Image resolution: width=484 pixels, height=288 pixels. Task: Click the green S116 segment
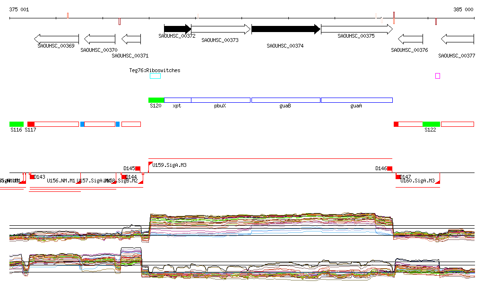pos(16,124)
